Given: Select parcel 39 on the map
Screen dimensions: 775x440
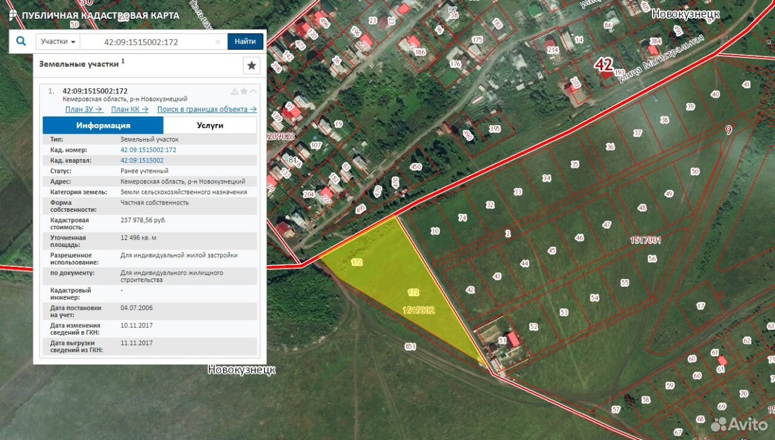Looking at the screenshot, I should coord(690,107).
